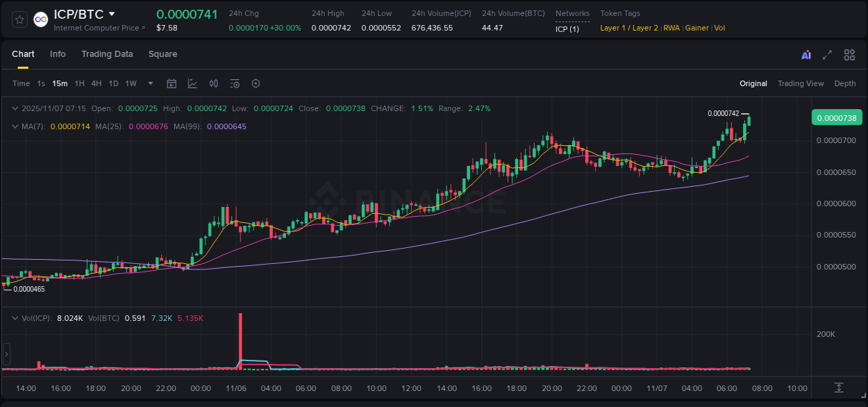Switch to Trading View mode
This screenshot has width=868, height=407.
pyautogui.click(x=801, y=83)
